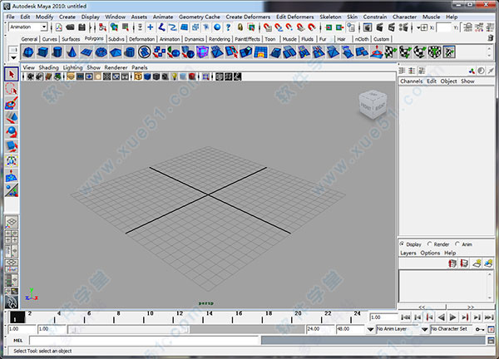The image size is (499, 359).
Task: Click the view cube in the viewport
Action: tap(373, 105)
